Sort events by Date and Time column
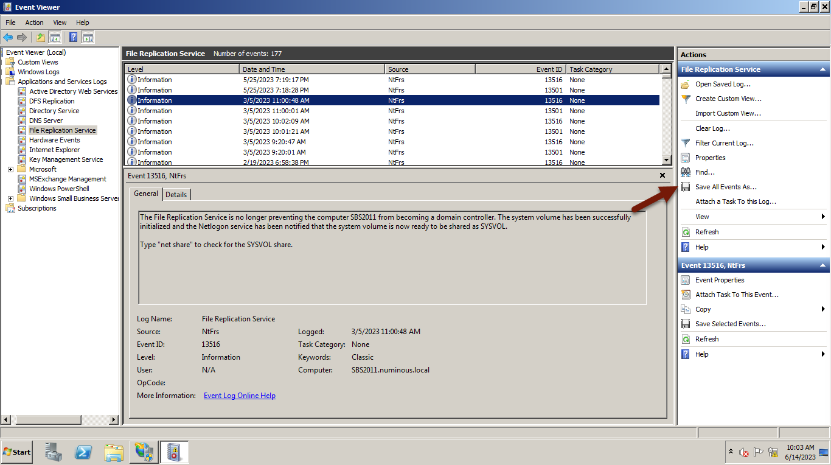Screen dimensions: 831x465 311,69
